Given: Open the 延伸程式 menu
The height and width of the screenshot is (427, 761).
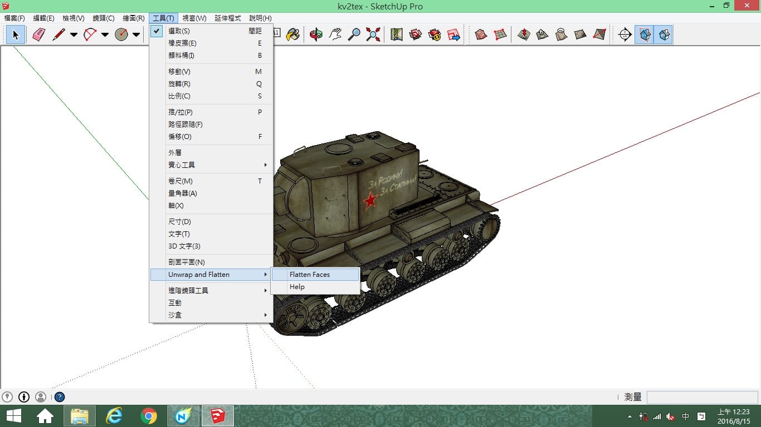Looking at the screenshot, I should [x=228, y=18].
